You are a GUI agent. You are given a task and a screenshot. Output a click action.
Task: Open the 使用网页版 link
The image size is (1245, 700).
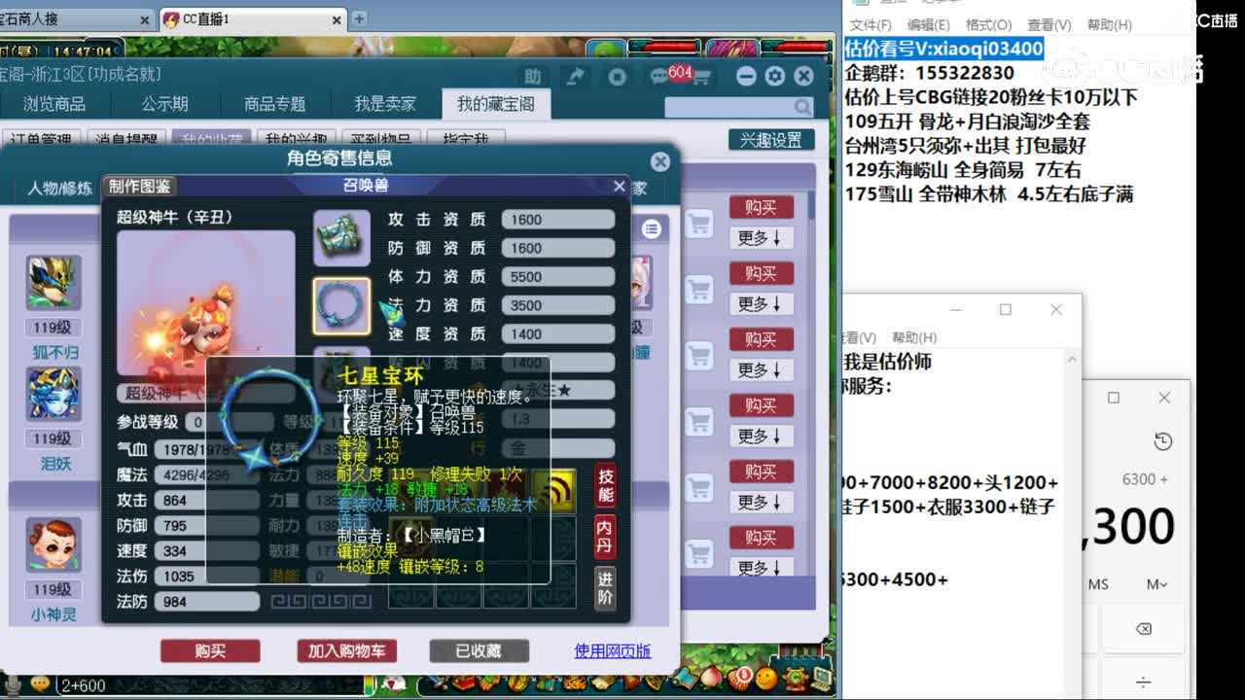[611, 652]
